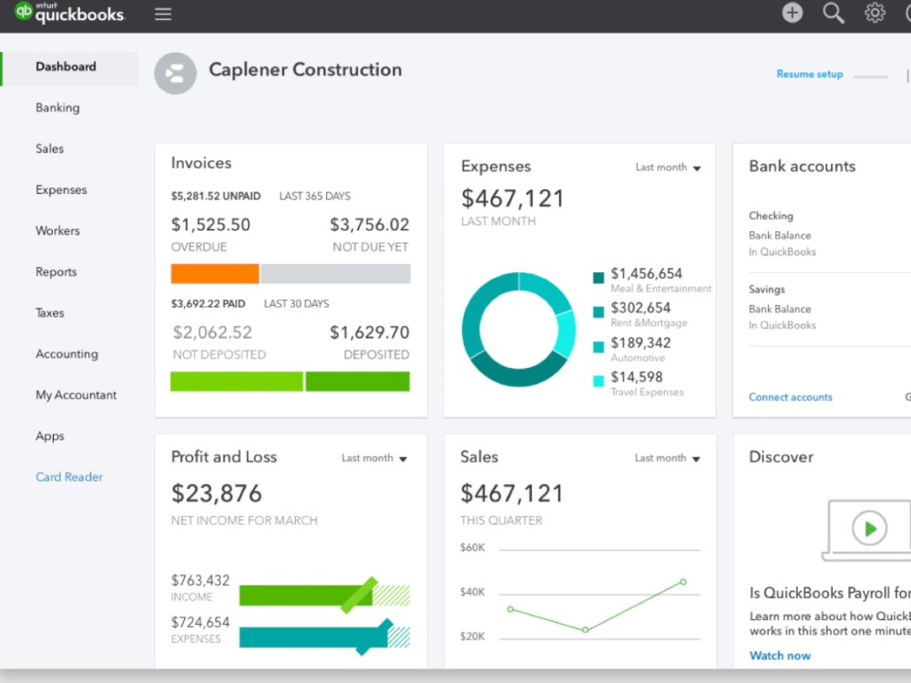Screen dimensions: 911x683
Task: Go to Taxes in sidebar
Action: click(49, 313)
